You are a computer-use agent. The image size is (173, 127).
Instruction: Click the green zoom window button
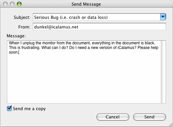point(19,4)
